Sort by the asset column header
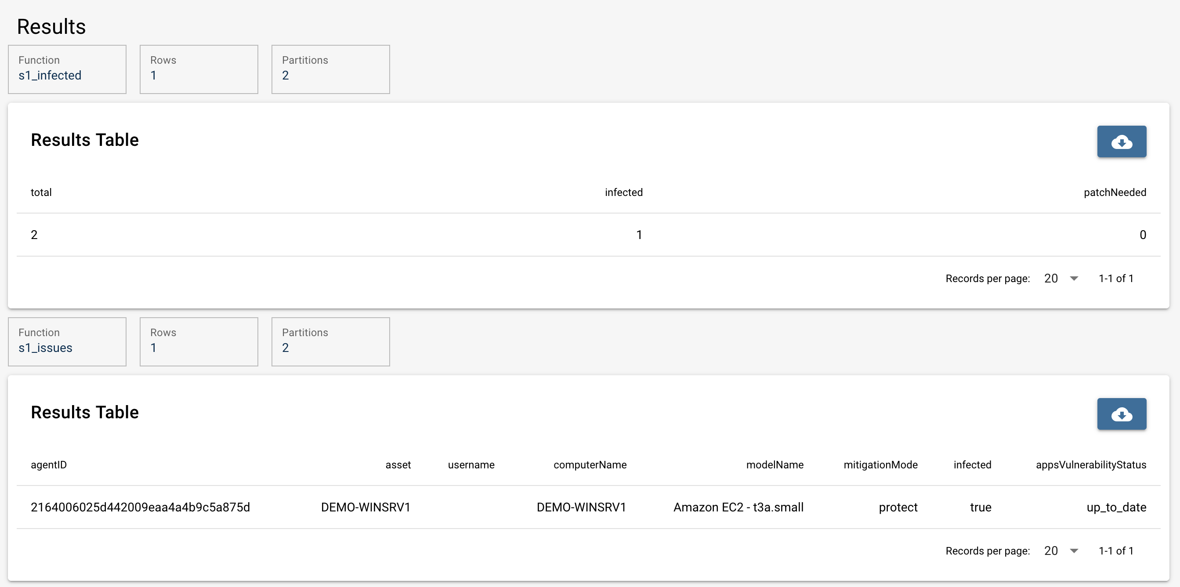 pyautogui.click(x=398, y=465)
